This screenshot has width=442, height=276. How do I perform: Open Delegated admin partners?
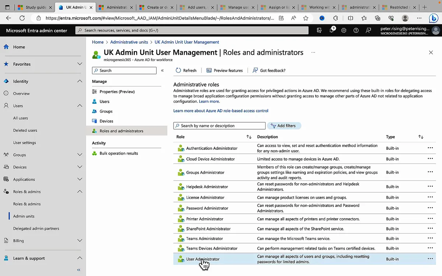pyautogui.click(x=36, y=229)
